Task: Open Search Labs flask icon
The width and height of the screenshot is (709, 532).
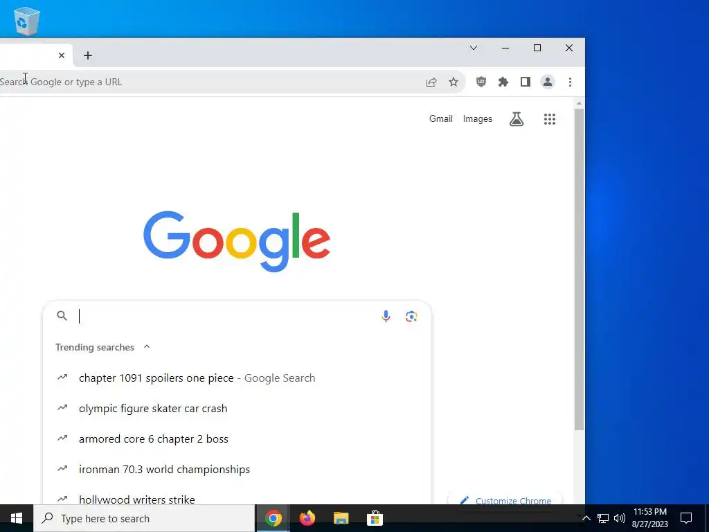Action: tap(517, 119)
